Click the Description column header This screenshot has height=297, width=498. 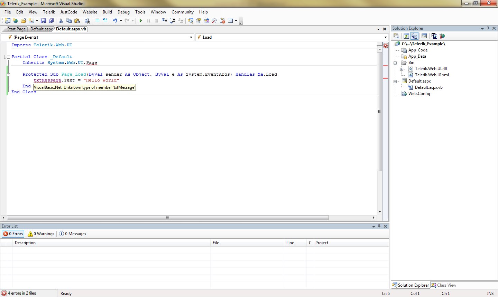(x=25, y=243)
